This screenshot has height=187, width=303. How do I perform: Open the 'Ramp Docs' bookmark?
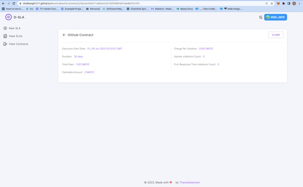click(x=185, y=9)
